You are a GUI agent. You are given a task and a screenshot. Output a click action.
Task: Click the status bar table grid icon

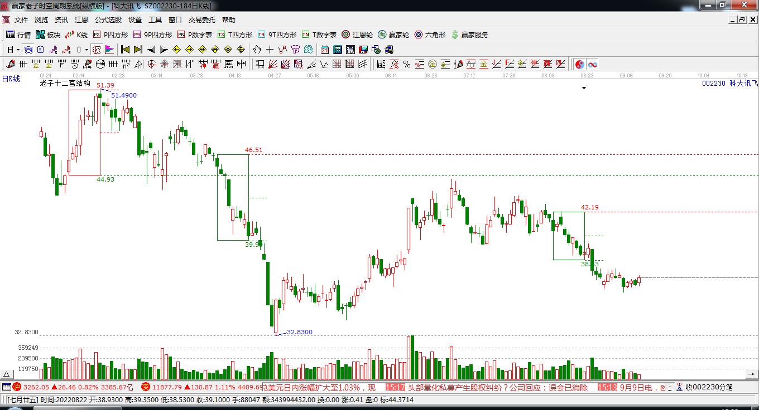[x=6, y=387]
